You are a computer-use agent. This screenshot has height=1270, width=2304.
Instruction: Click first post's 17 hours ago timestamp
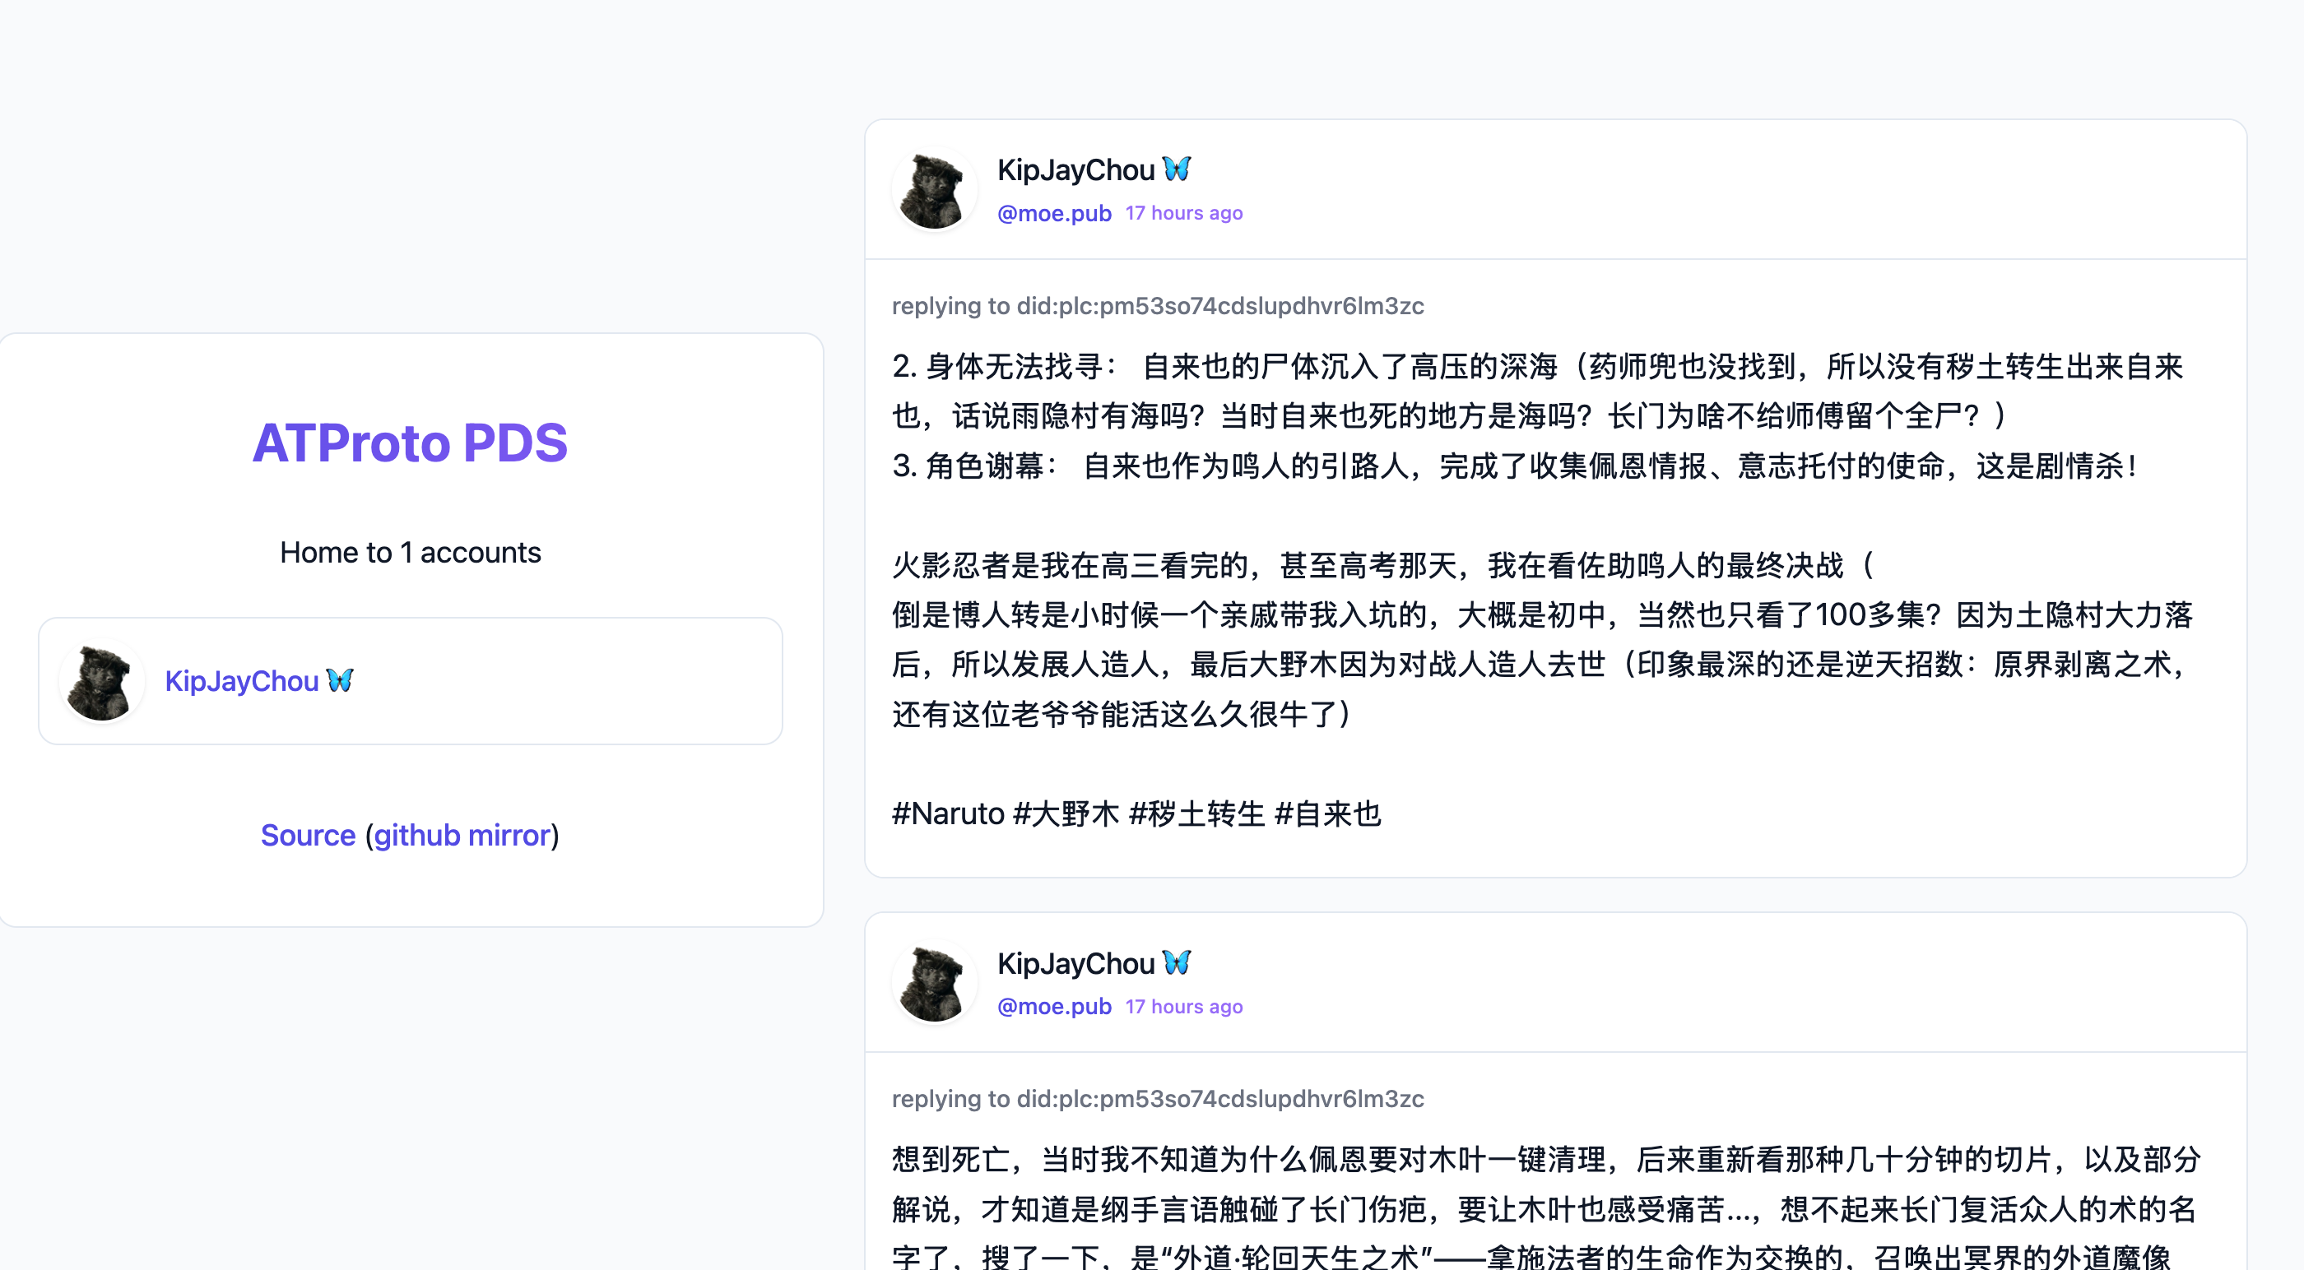pos(1183,213)
